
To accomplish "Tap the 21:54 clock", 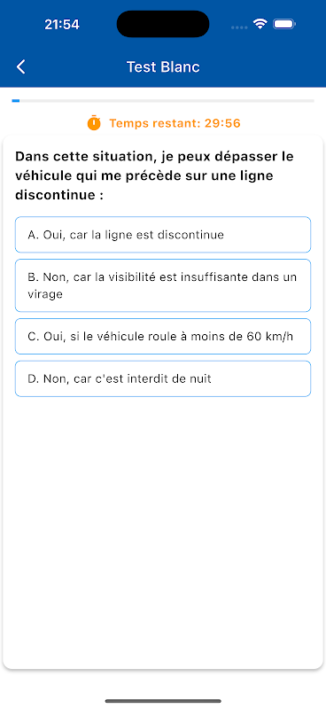I will (x=62, y=25).
